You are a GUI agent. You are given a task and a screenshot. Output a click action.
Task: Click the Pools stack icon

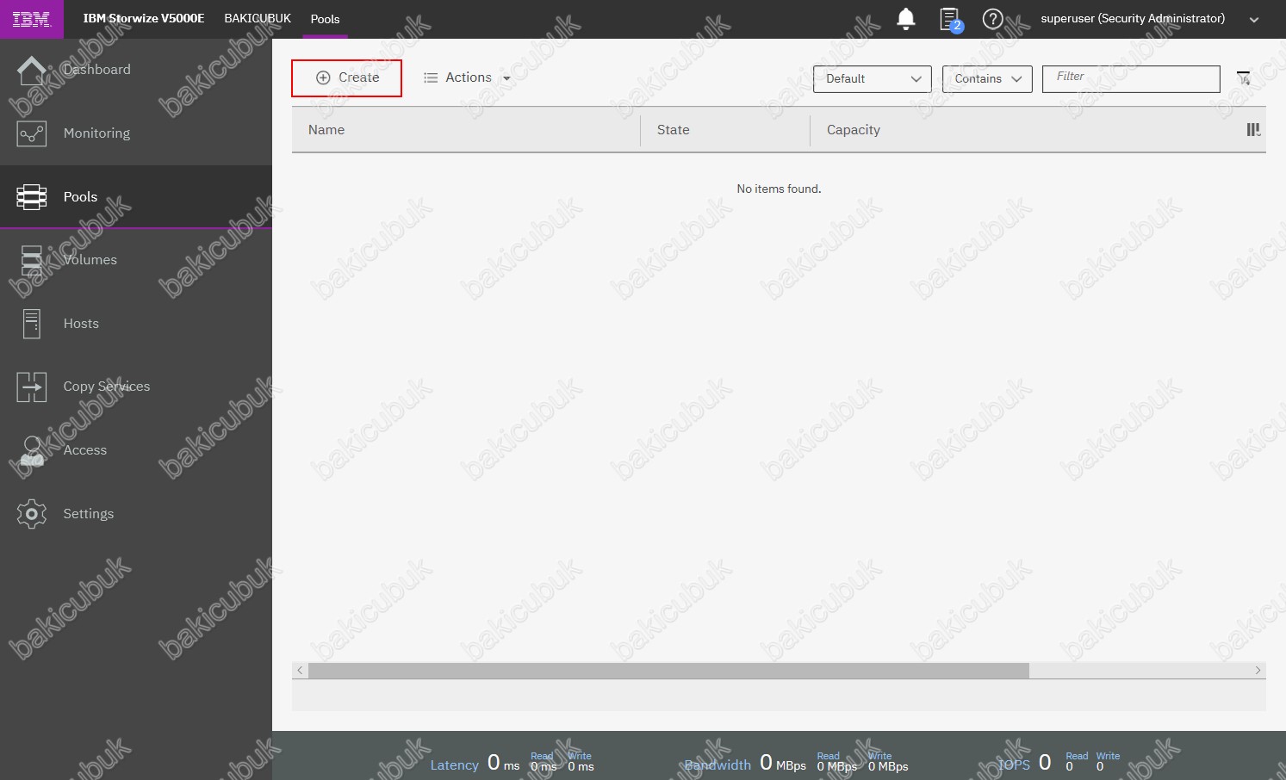click(32, 197)
